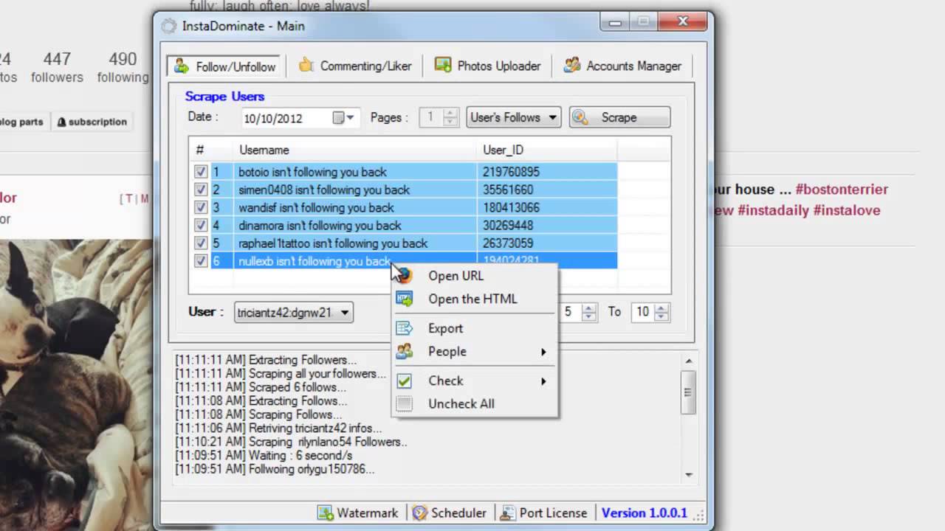Open the Photos Uploader tab

[x=487, y=66]
